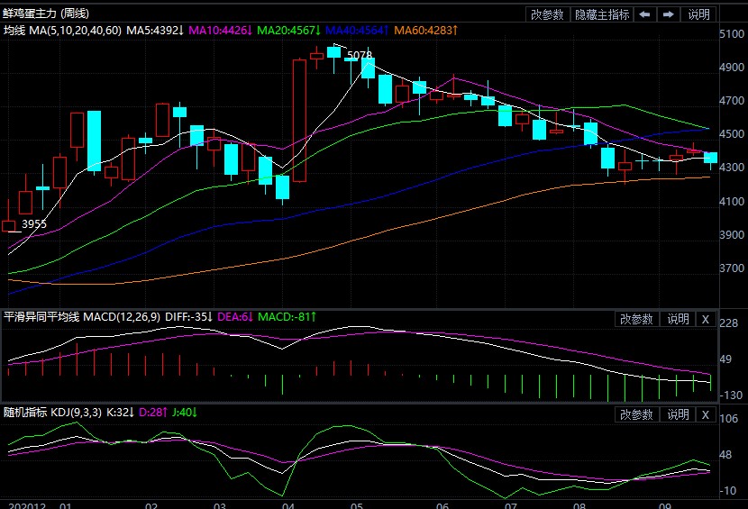Click the 5078 high price label
Screen dimensions: 748x509
[360, 55]
